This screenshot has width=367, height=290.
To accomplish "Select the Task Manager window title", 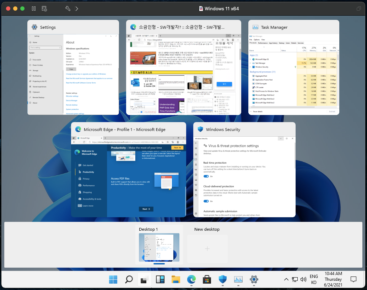I will [x=274, y=27].
